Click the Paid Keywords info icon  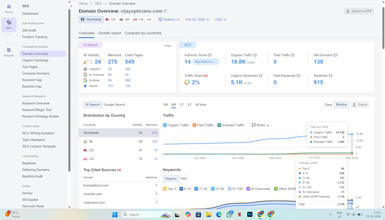pos(298,76)
